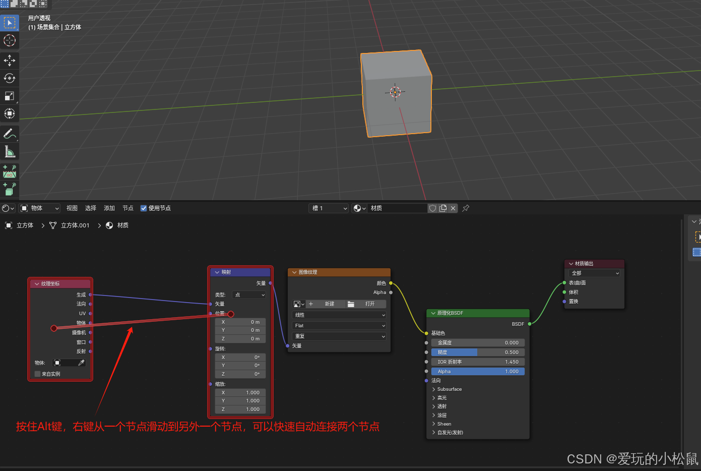Image resolution: width=701 pixels, height=471 pixels.
Task: Activate the Annotate tool
Action: tap(10, 134)
